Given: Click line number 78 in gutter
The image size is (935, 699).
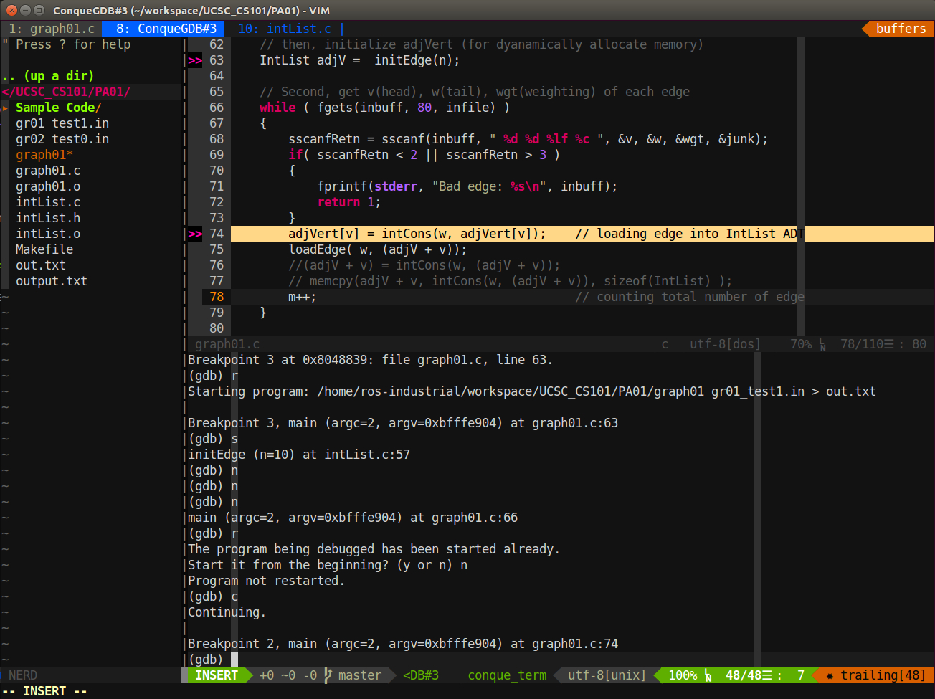Looking at the screenshot, I should (x=217, y=297).
